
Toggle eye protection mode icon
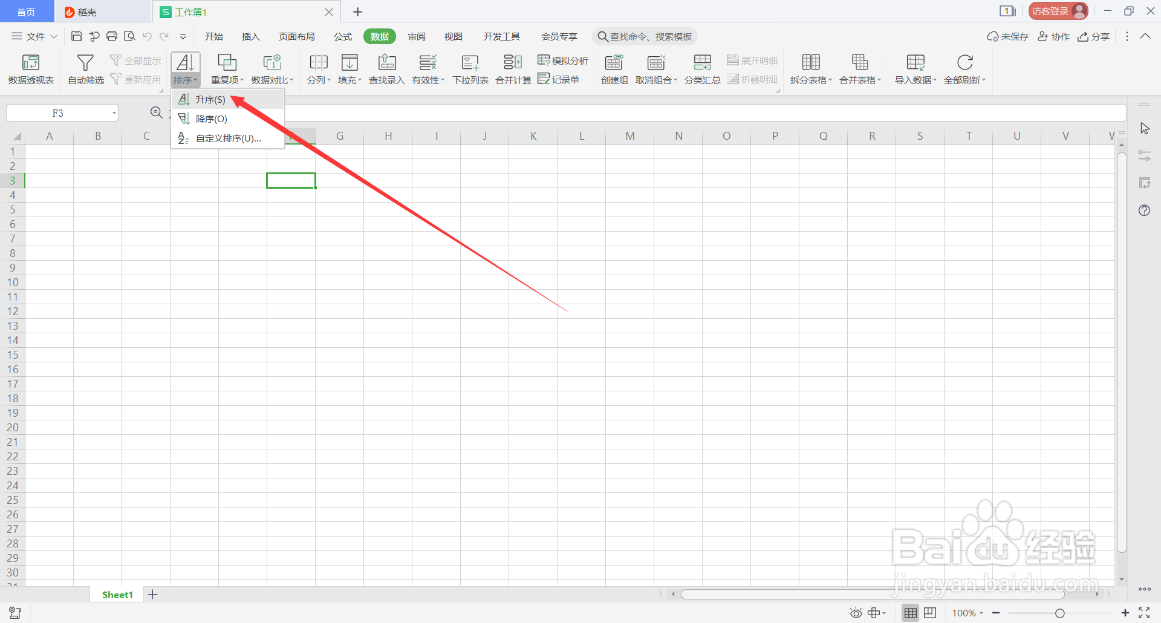click(x=856, y=613)
